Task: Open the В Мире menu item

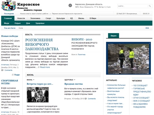Action: click(x=93, y=18)
